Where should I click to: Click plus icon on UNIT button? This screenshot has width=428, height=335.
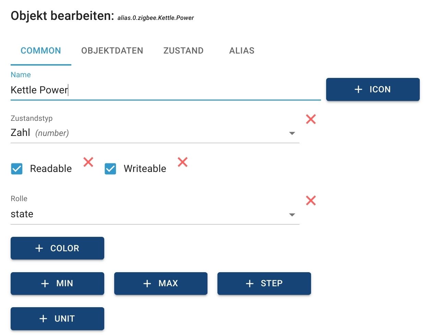43,319
